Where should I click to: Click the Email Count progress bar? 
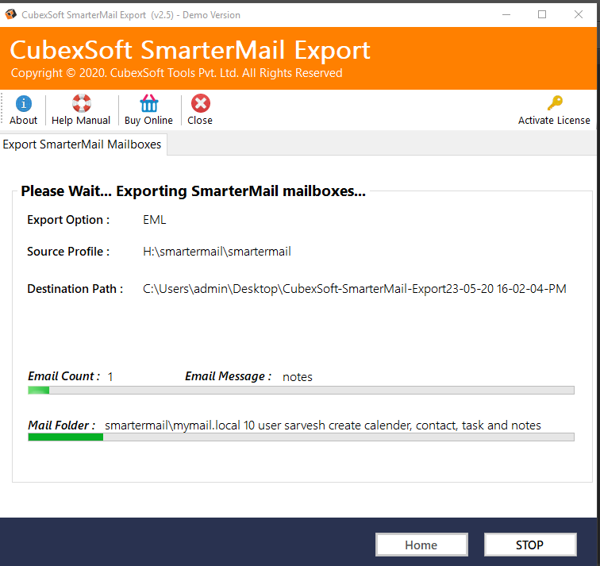(x=301, y=390)
